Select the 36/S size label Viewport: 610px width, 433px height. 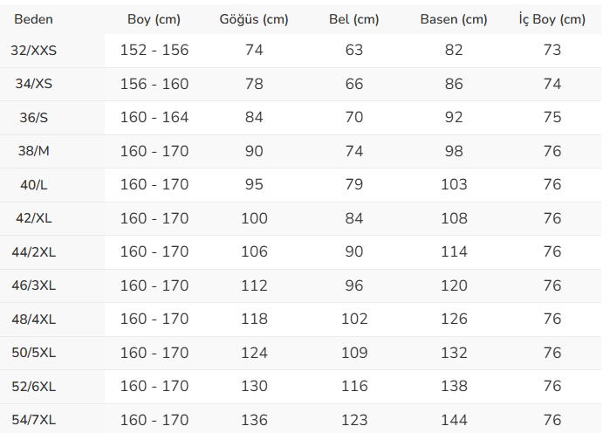pos(34,118)
